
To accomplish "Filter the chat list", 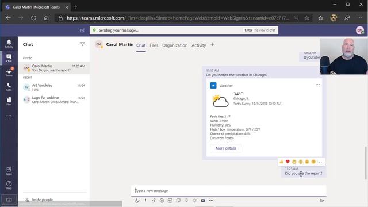I will 82,44.
